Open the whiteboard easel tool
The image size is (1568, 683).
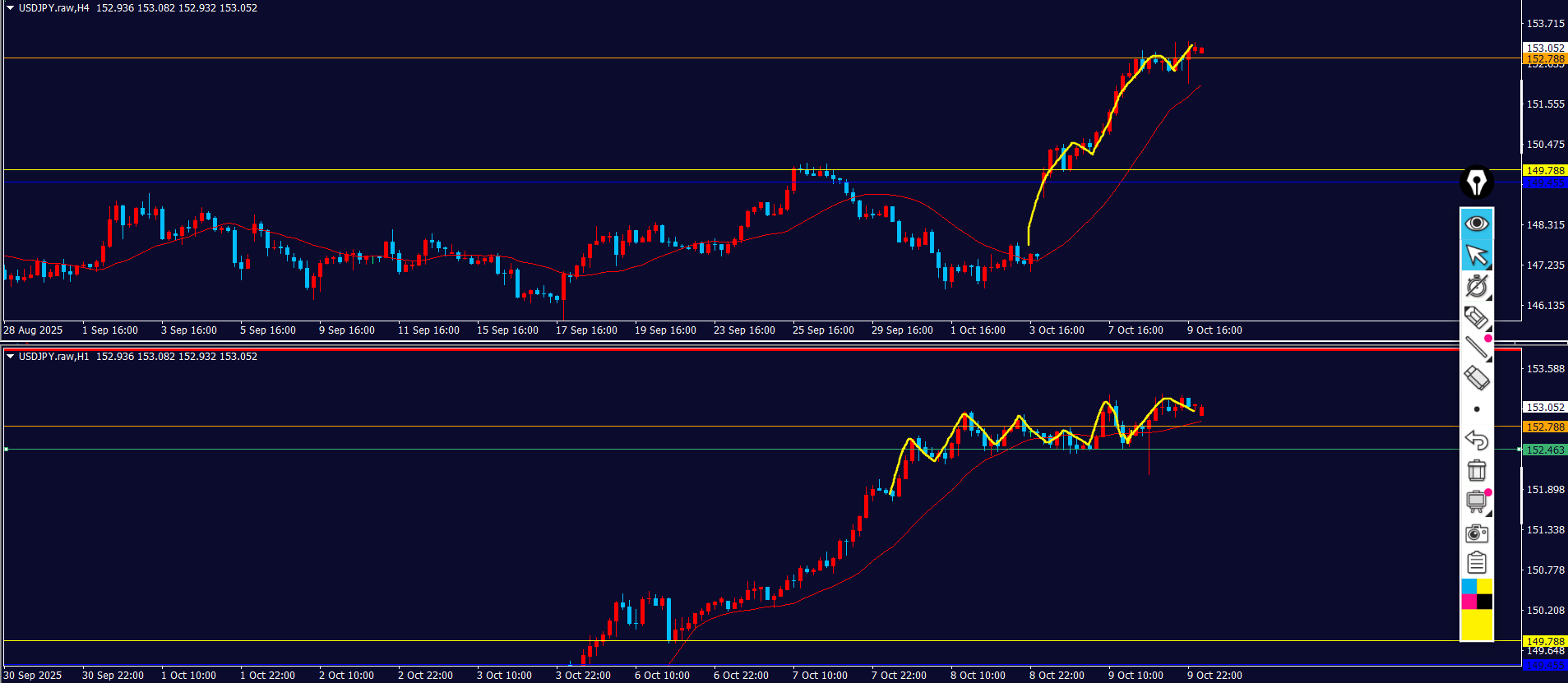coord(1476,501)
